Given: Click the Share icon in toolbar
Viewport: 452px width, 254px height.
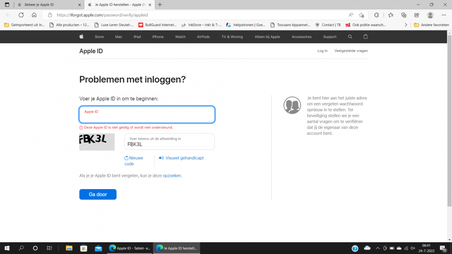Looking at the screenshot, I should point(417,15).
